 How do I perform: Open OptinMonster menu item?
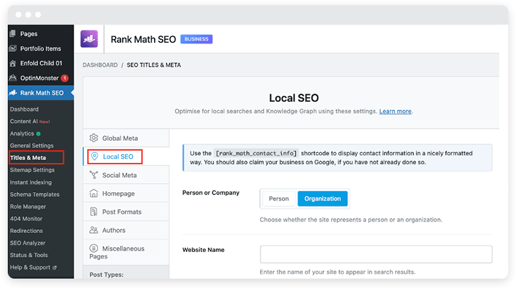pos(41,78)
